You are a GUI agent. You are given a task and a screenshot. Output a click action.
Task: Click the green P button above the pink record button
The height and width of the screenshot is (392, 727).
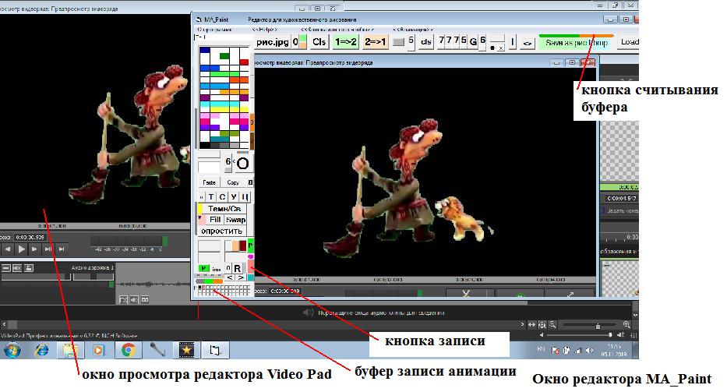(250, 245)
